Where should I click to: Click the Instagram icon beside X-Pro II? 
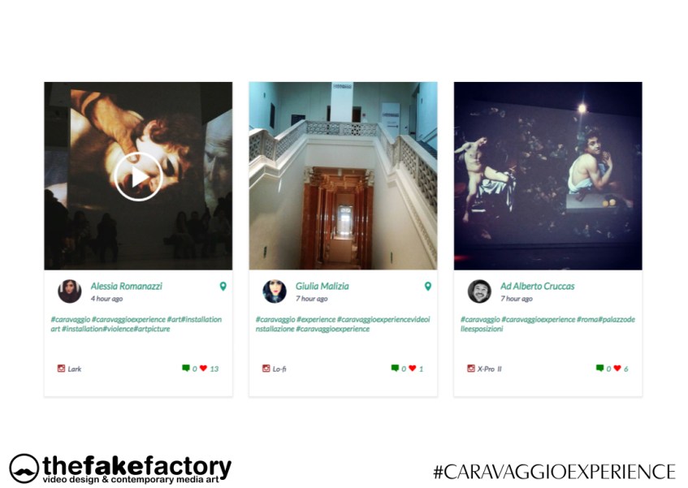coord(471,369)
